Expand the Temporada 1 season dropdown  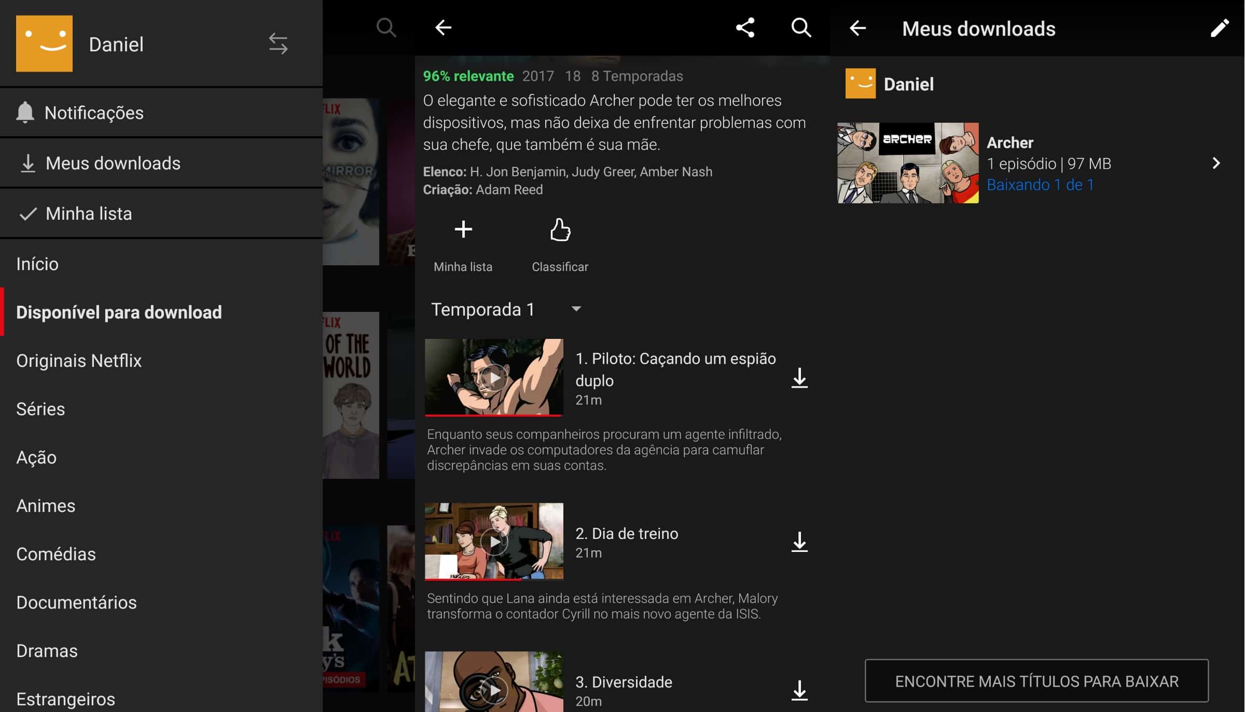[506, 309]
